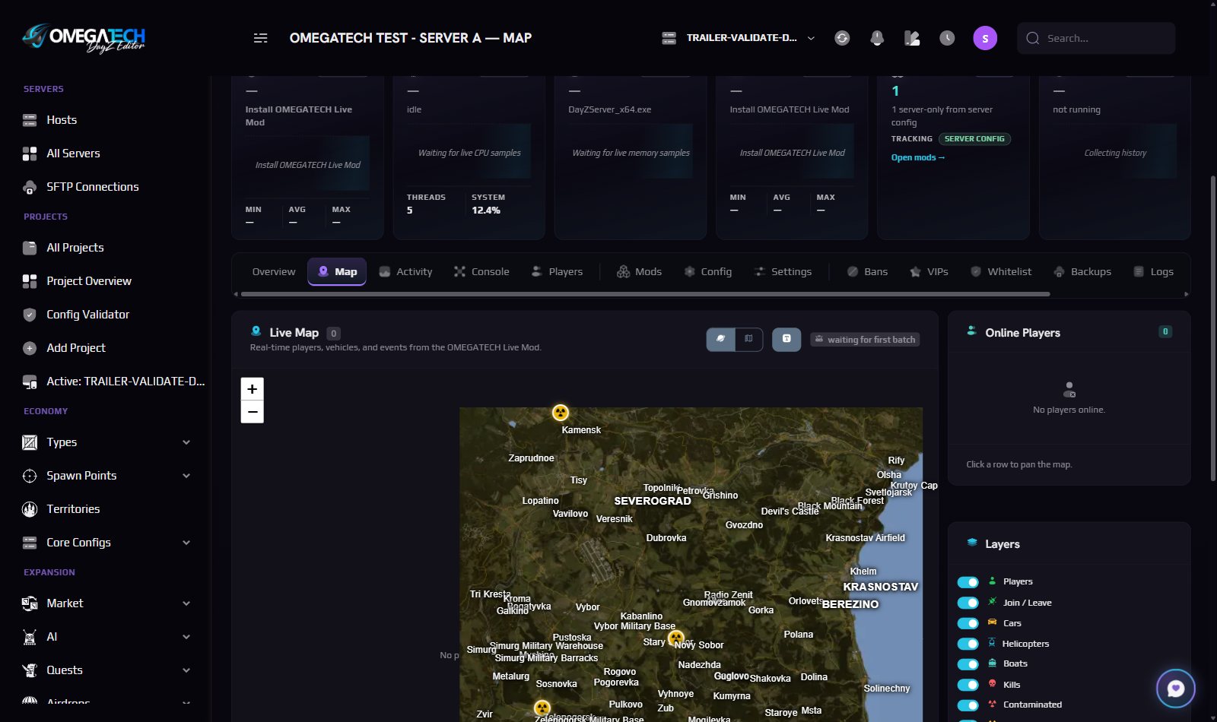Toggle map text labels T button
The height and width of the screenshot is (722, 1217).
pos(786,339)
